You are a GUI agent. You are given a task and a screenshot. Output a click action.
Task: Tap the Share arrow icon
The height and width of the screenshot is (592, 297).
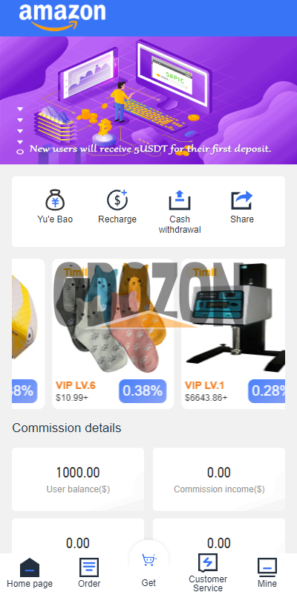[242, 200]
